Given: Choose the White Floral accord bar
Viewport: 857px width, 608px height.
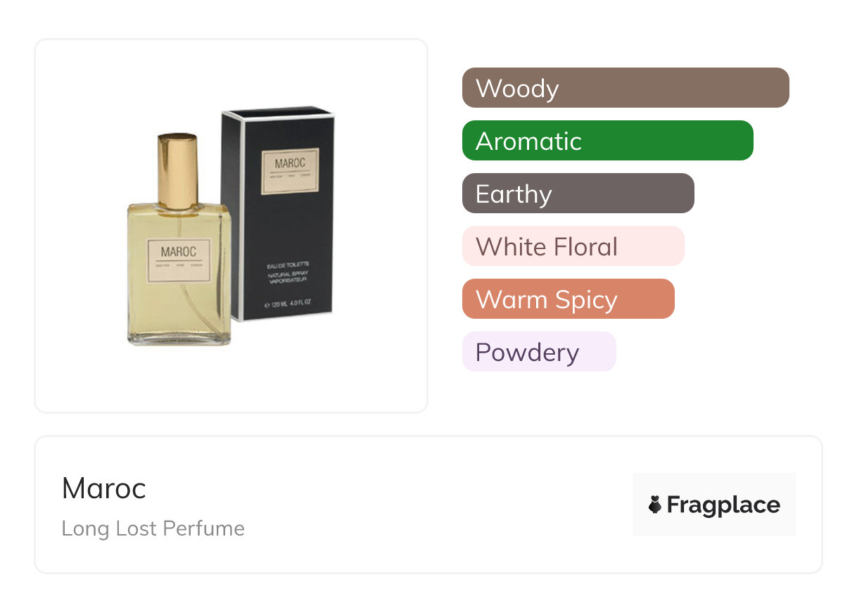Looking at the screenshot, I should pyautogui.click(x=573, y=246).
